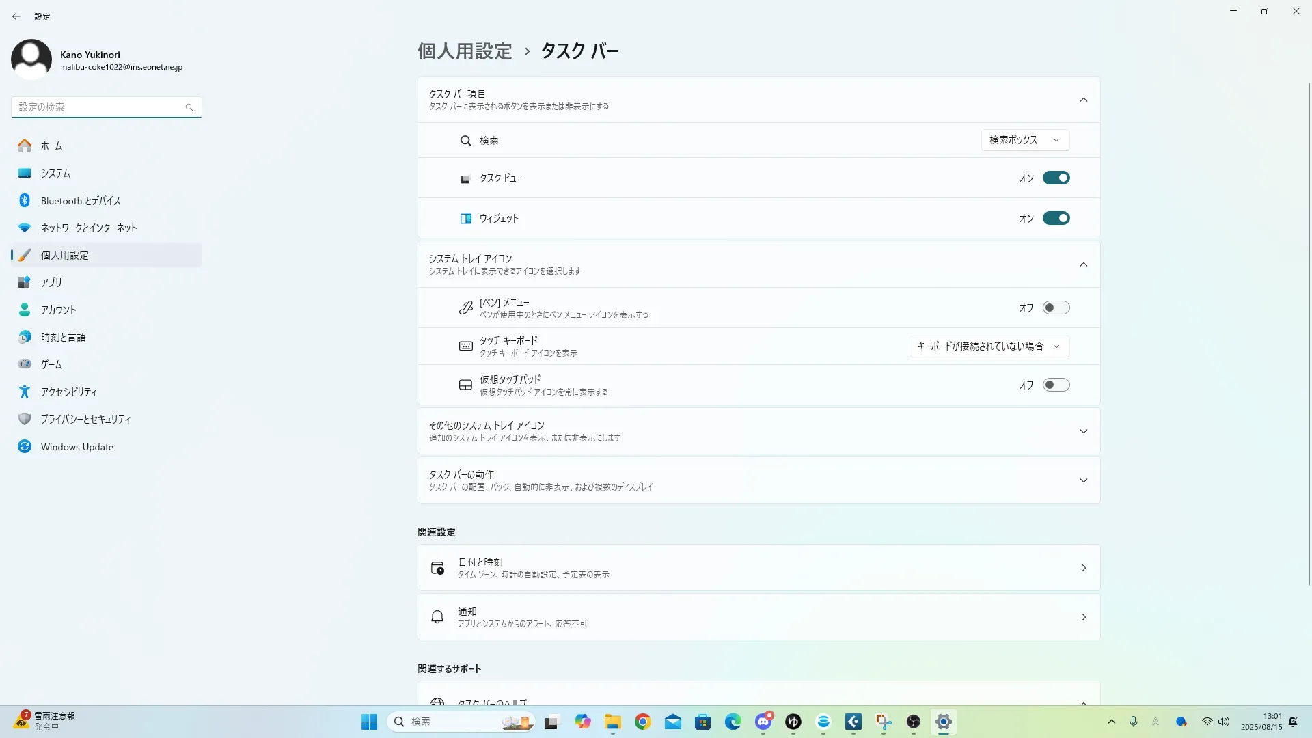Open the 検索ボックス dropdown
1312x738 pixels.
click(x=1025, y=140)
